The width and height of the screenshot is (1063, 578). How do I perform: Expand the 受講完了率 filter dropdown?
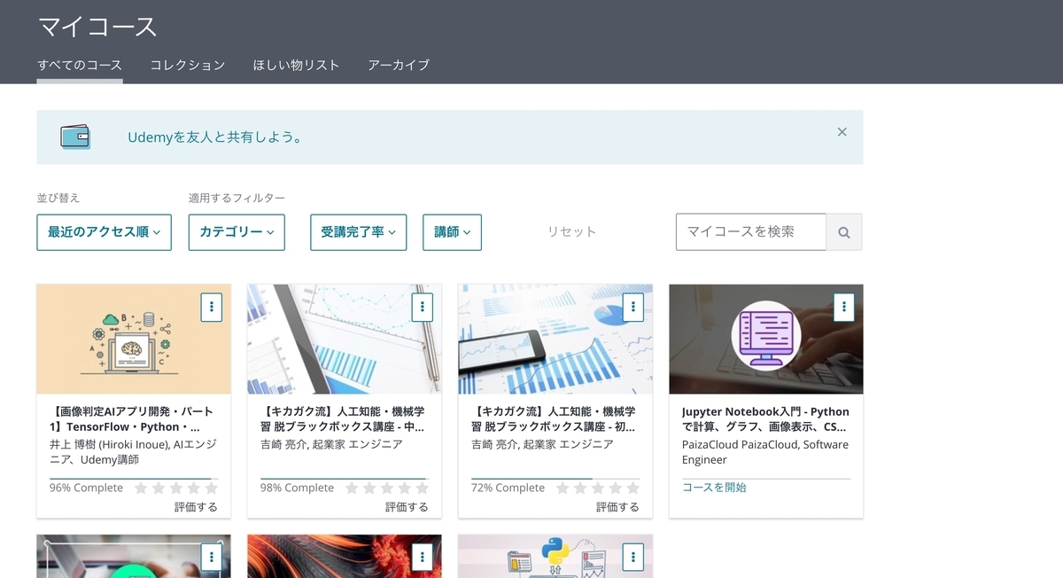[x=358, y=232]
